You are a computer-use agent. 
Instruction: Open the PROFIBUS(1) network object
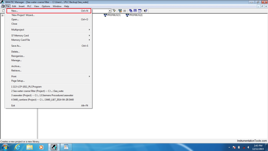point(112,15)
